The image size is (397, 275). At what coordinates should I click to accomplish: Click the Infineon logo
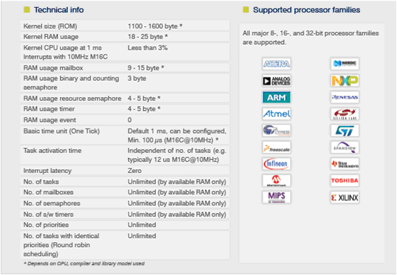click(x=276, y=164)
